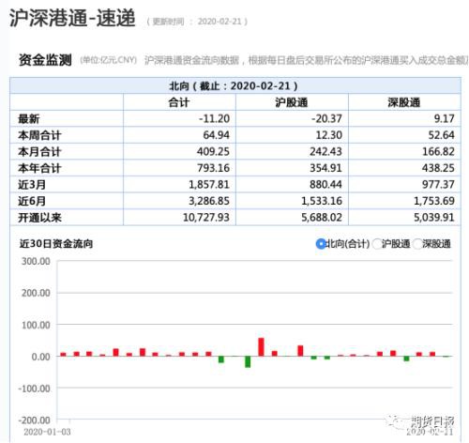
Task: Click the tallest red inflow bar in chart
Action: pyautogui.click(x=261, y=347)
